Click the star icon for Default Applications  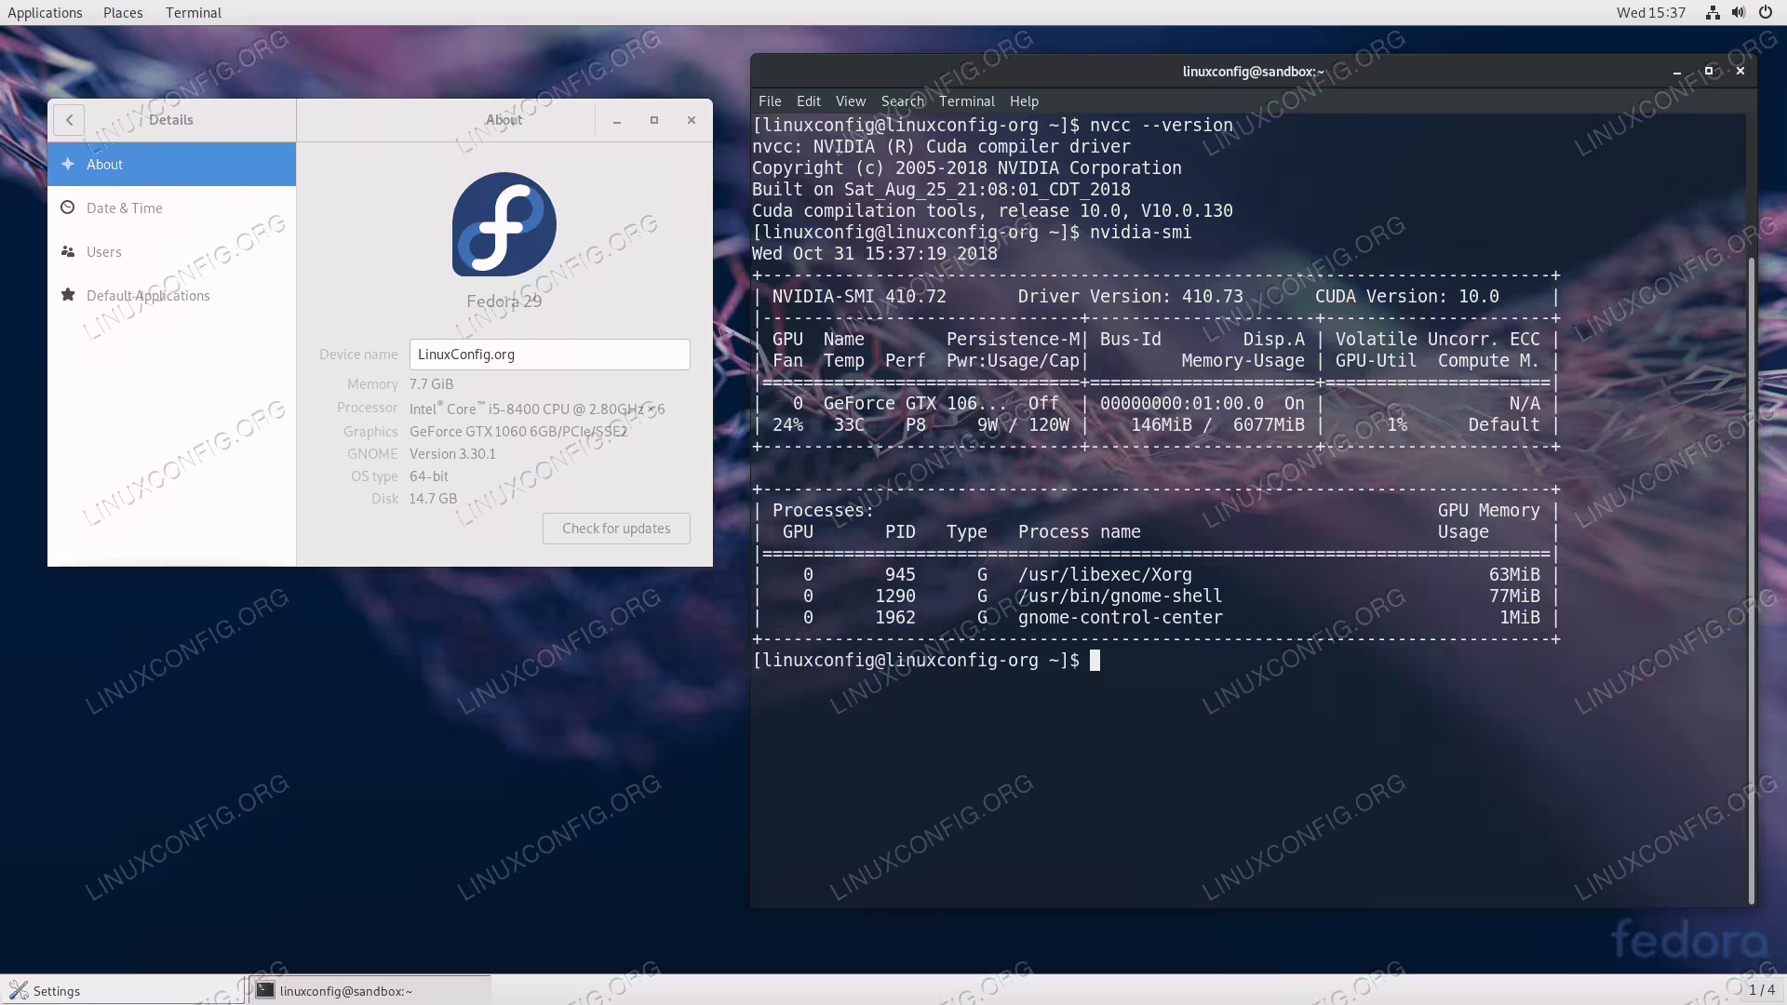(x=68, y=295)
